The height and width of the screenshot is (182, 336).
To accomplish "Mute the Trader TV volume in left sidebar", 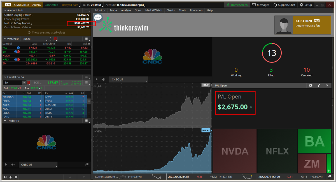I will click(13, 165).
